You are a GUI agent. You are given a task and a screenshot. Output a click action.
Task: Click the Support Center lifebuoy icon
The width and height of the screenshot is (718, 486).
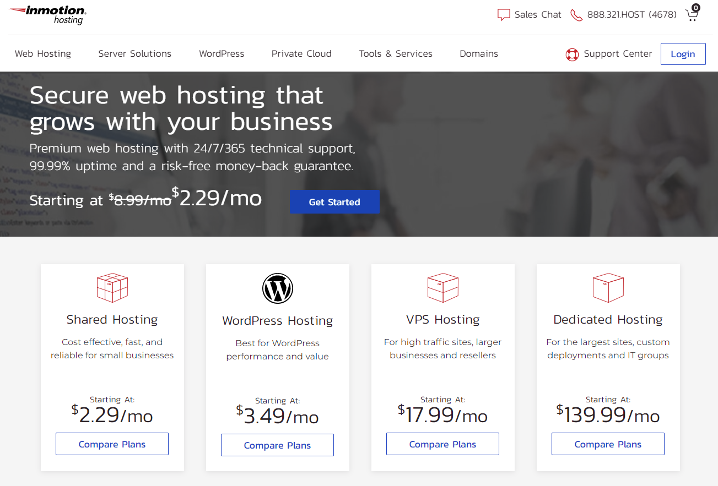[572, 54]
